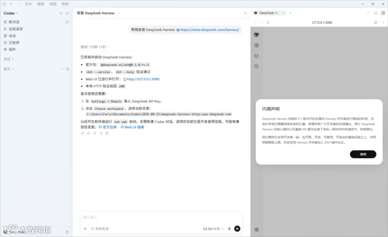Click the 127.0.0.1:3080 address bar
388x237 pixels.
[x=322, y=22]
